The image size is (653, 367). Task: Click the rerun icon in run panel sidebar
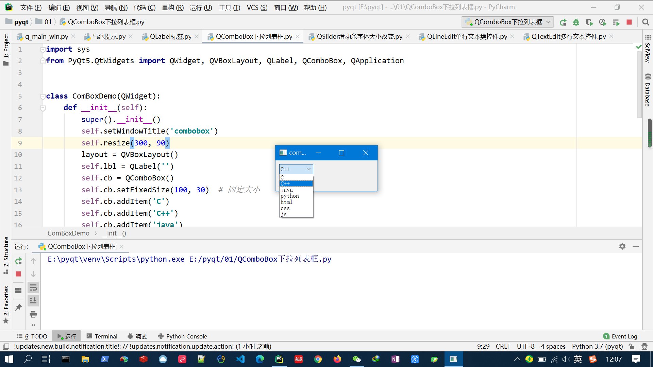pos(18,261)
